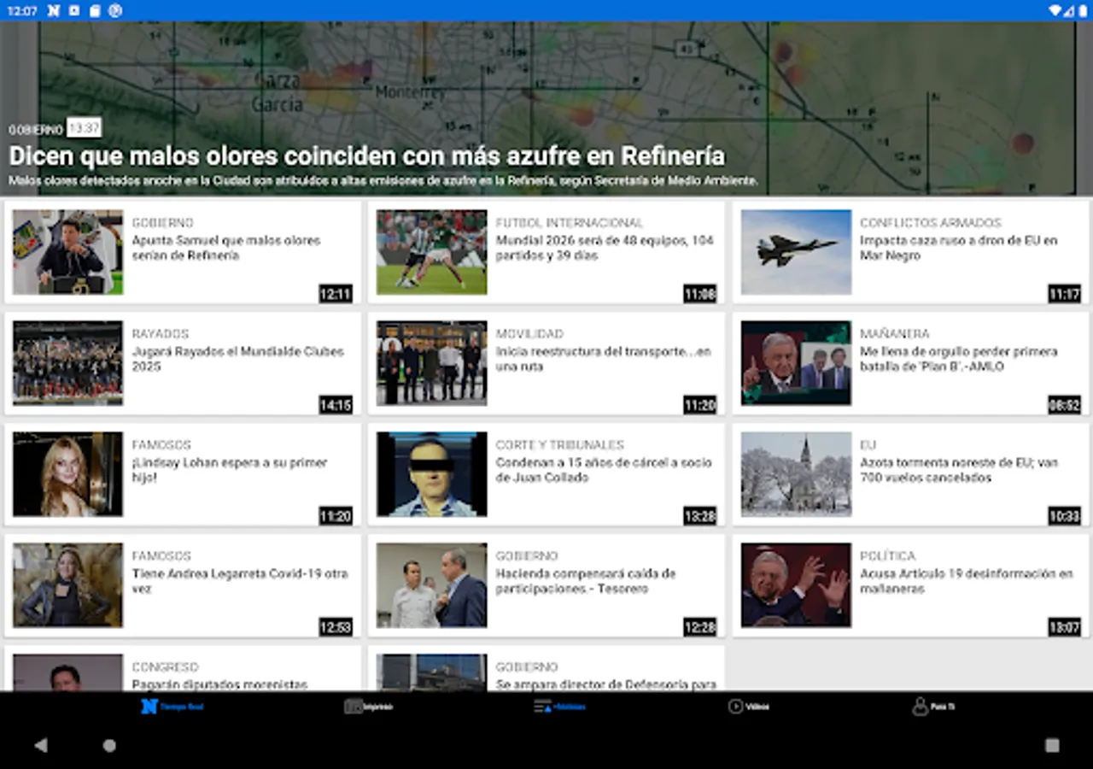
Task: Open the Tiempo Real tab icon
Action: [149, 707]
